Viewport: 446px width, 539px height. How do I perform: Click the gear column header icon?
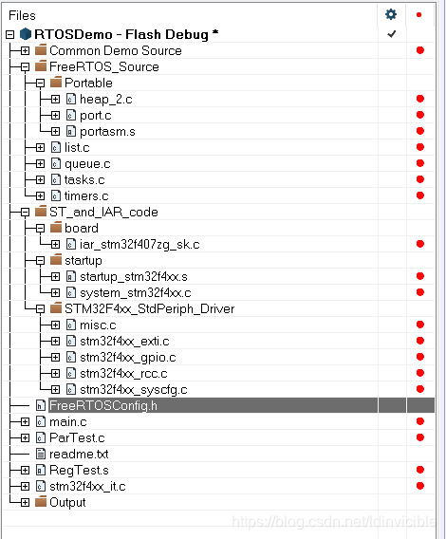[x=391, y=14]
